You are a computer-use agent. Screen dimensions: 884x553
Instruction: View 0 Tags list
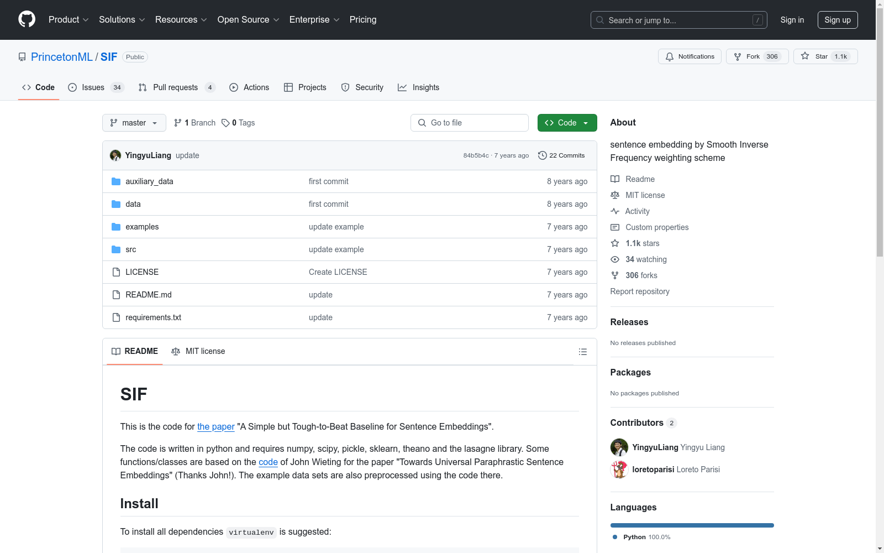238,123
